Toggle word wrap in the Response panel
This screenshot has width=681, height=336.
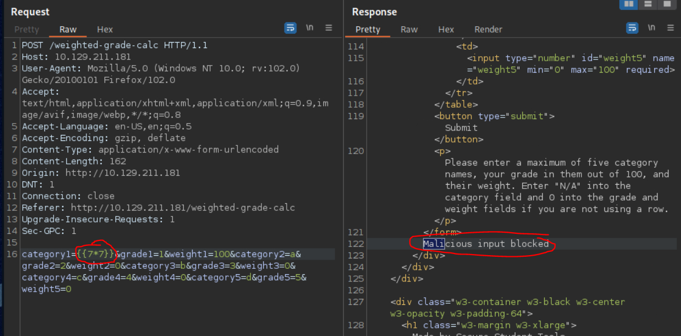coord(632,28)
